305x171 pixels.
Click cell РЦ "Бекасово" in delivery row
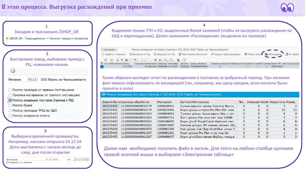pos(151,66)
